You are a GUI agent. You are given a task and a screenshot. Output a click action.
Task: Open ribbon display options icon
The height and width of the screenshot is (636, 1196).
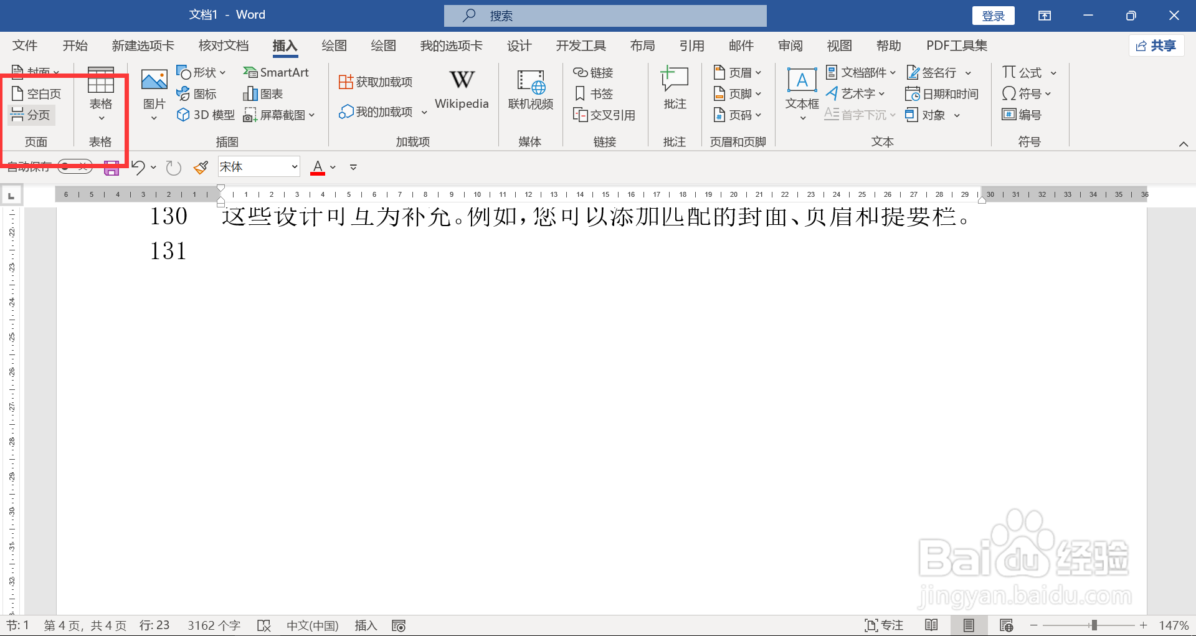pos(1045,16)
